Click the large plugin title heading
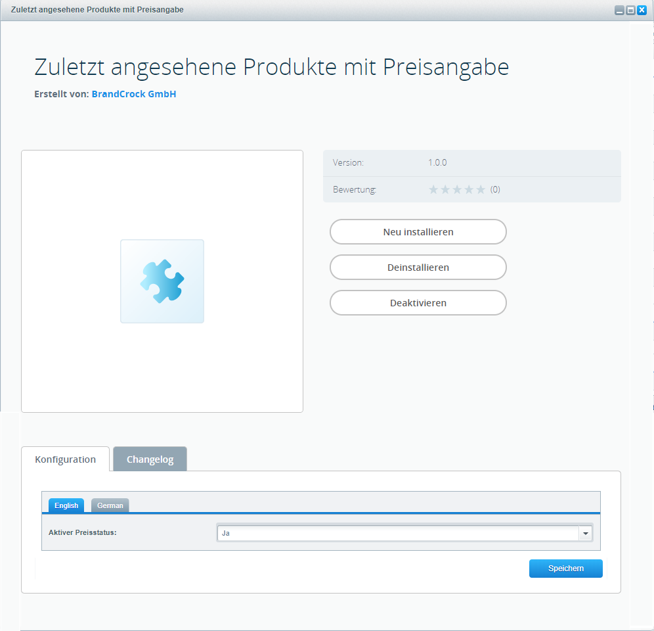The image size is (654, 631). pyautogui.click(x=272, y=67)
